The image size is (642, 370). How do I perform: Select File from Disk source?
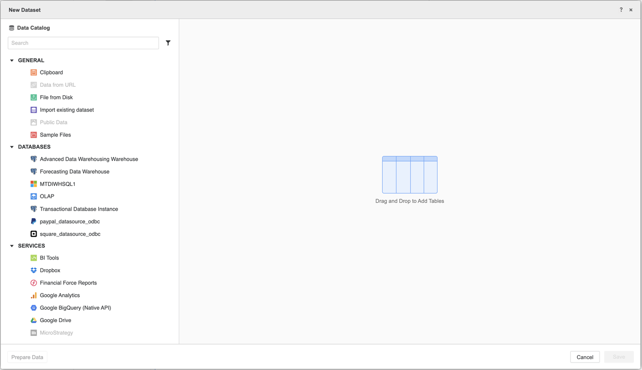56,98
